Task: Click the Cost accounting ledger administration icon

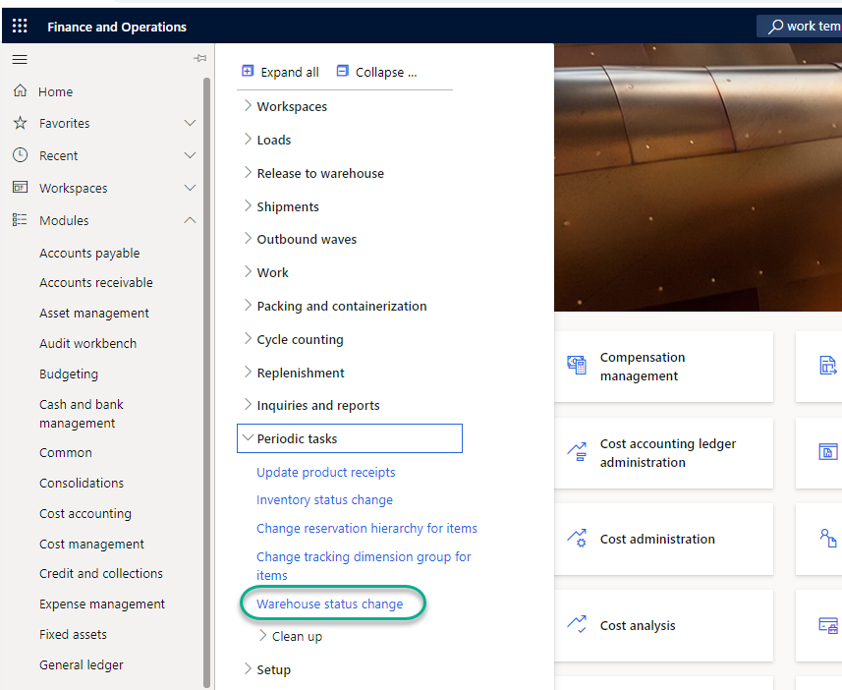Action: [x=576, y=451]
